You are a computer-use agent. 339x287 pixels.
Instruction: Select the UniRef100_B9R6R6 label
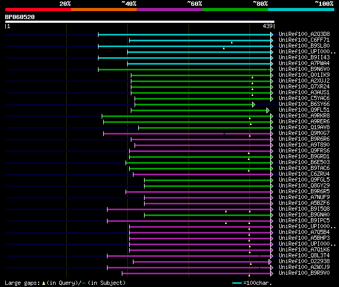point(304,139)
